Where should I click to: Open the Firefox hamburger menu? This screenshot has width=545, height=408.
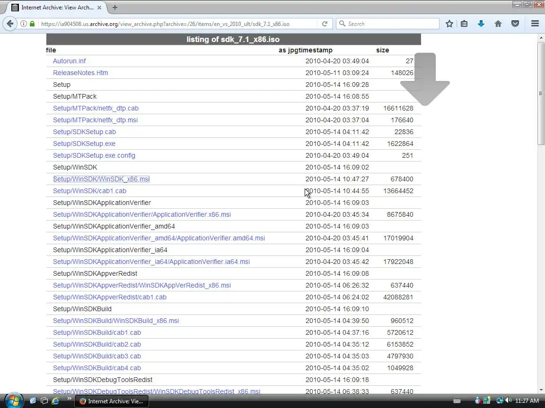535,24
